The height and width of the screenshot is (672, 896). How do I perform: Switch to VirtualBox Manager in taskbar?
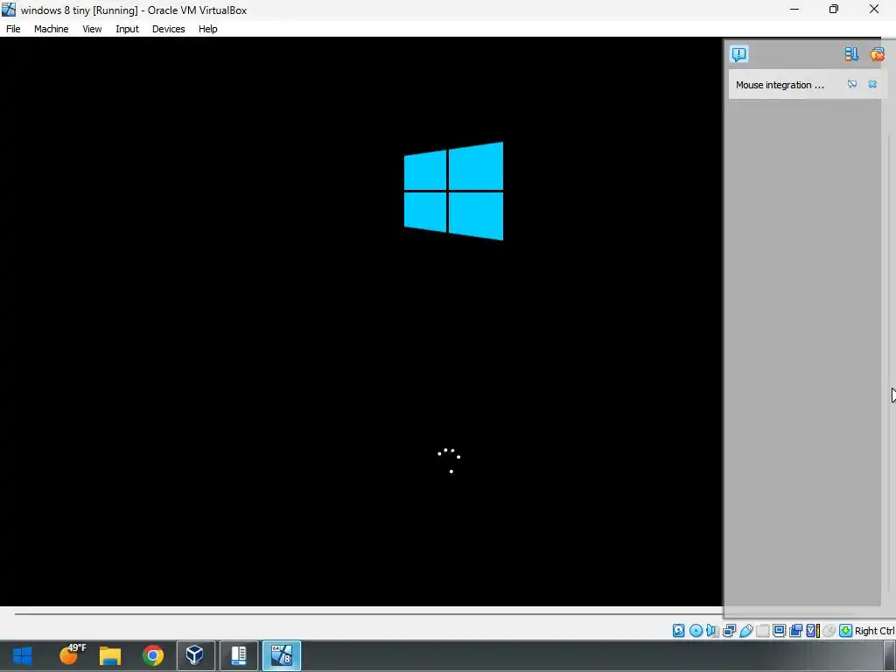click(195, 655)
